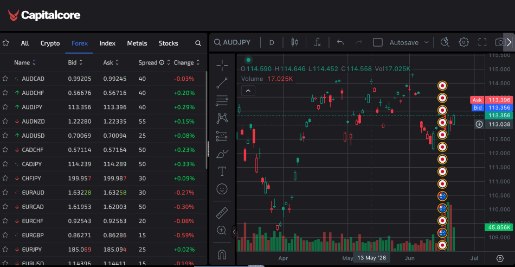Switch to the Metals tab
Image resolution: width=515 pixels, height=267 pixels.
tap(137, 43)
